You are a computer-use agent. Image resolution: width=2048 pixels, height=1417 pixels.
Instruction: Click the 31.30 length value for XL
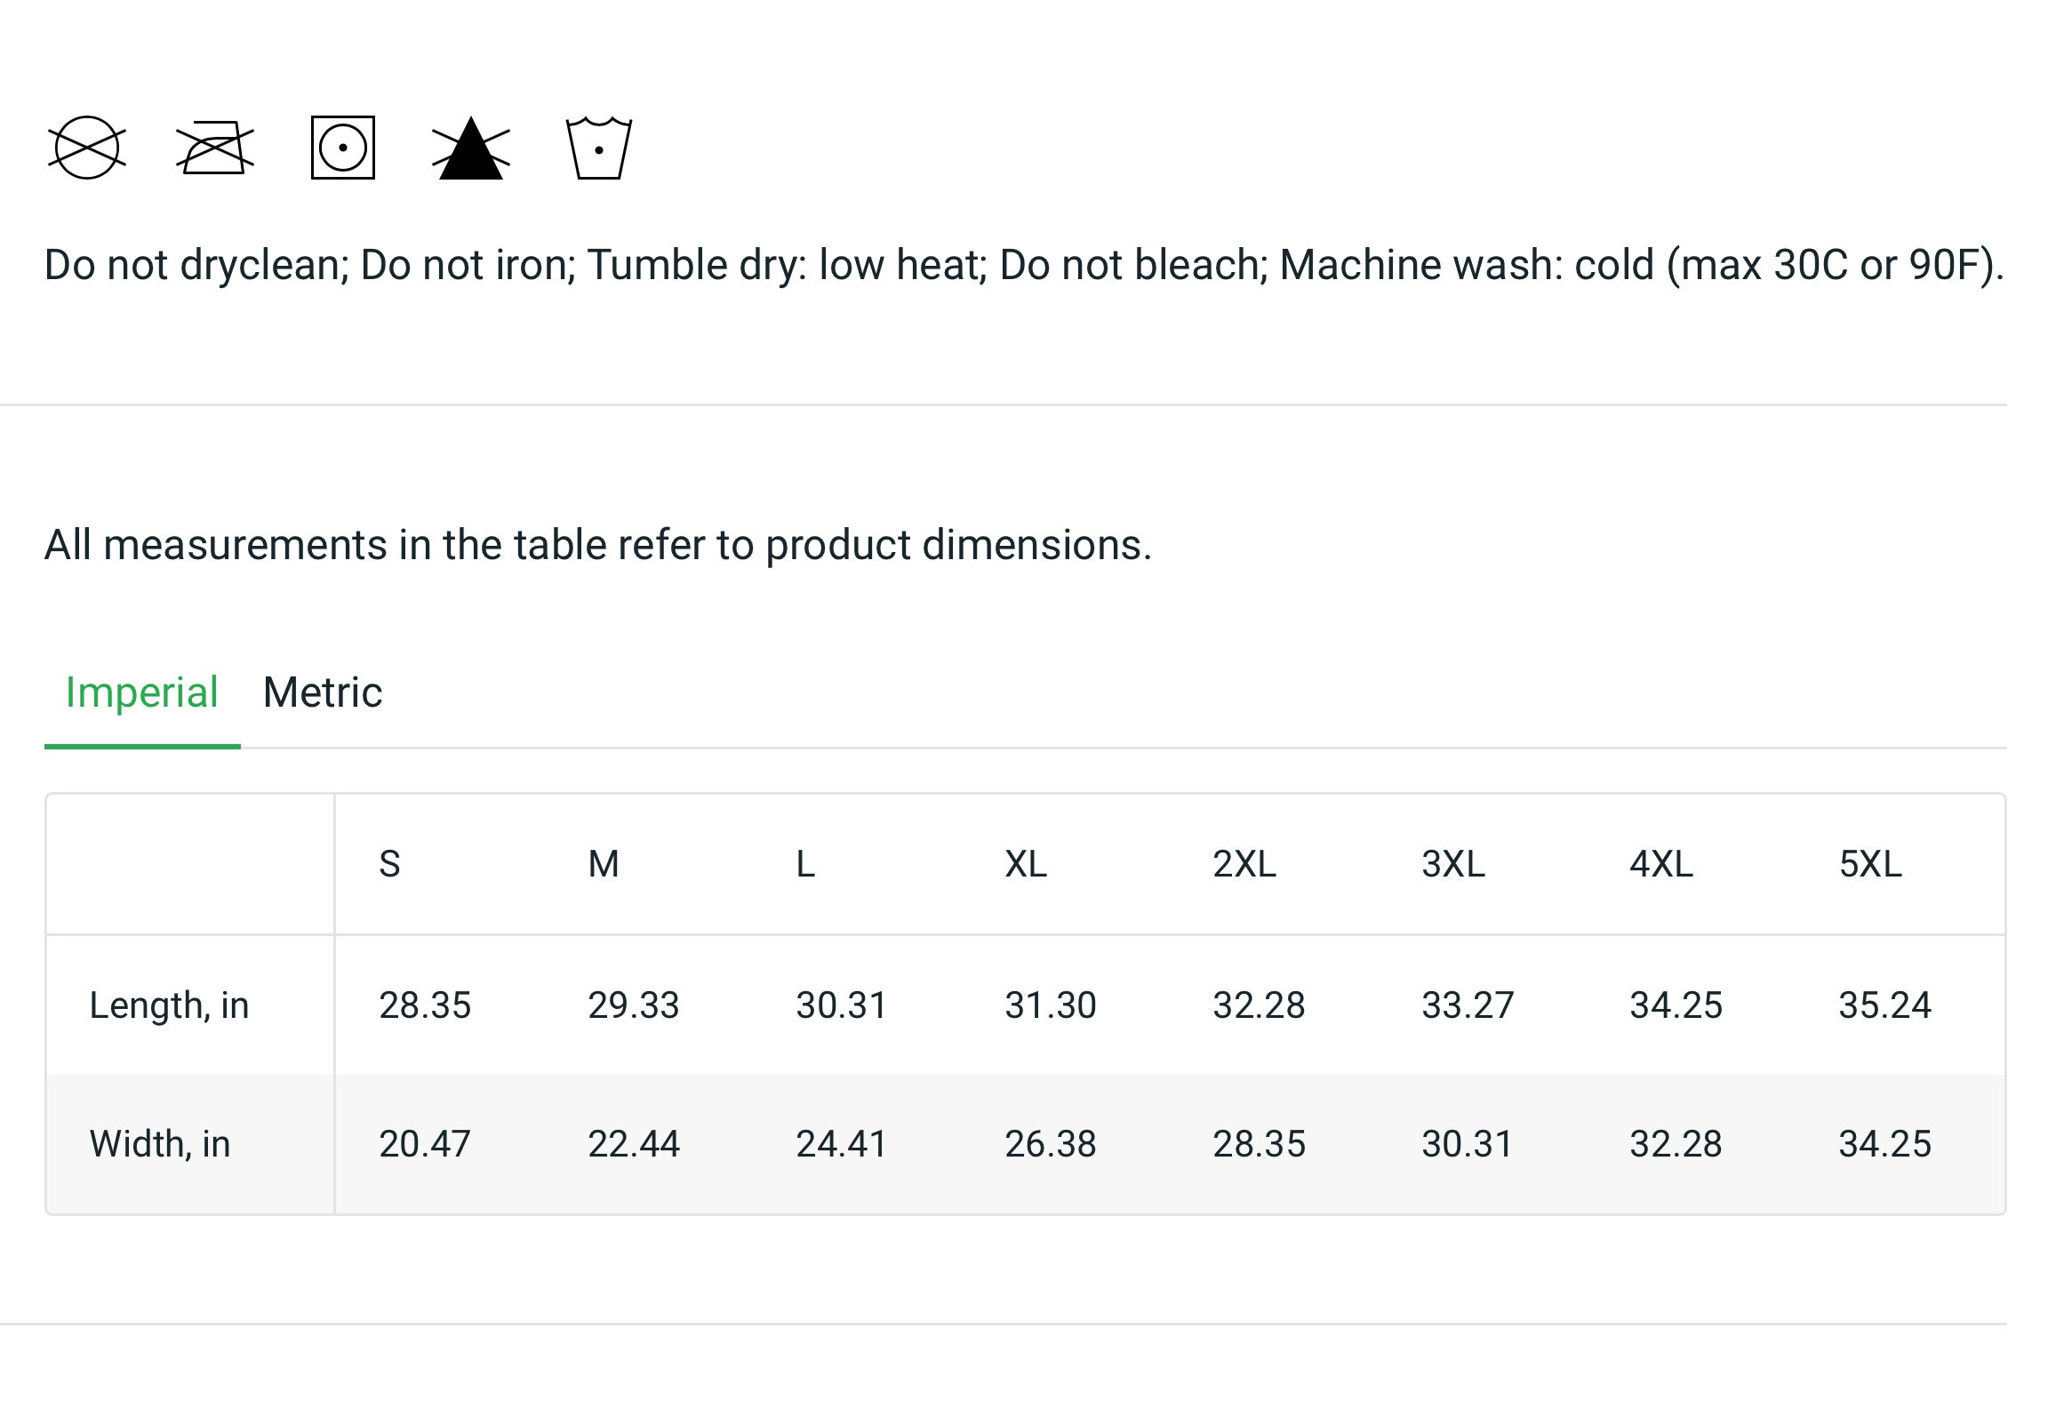[x=1051, y=1005]
